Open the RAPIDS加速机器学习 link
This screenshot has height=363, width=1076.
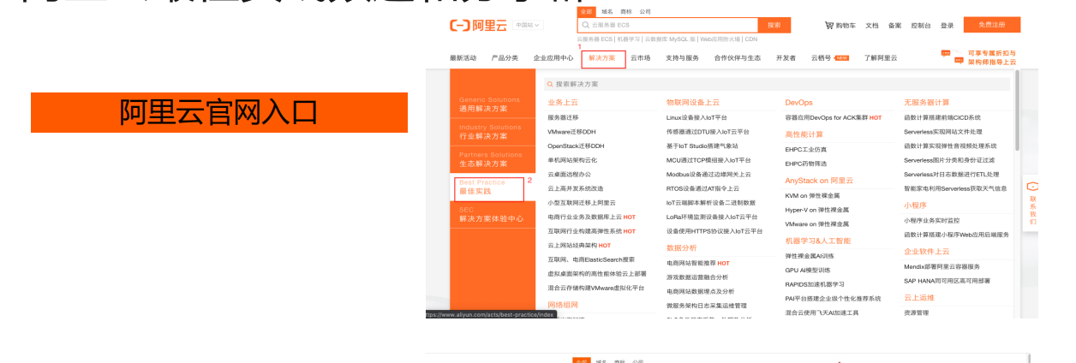coord(815,284)
